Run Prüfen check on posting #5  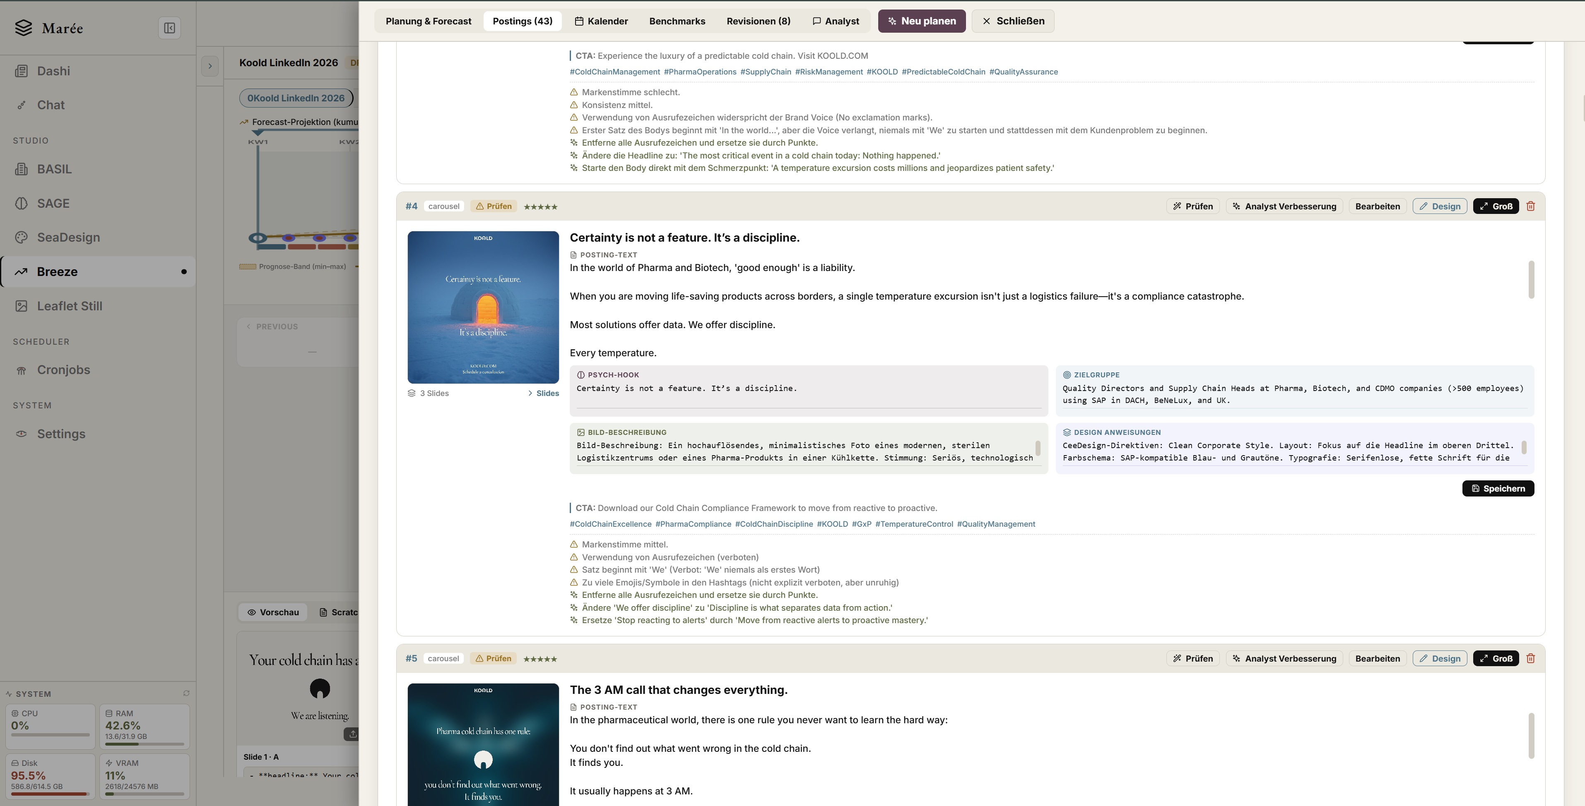point(1193,658)
